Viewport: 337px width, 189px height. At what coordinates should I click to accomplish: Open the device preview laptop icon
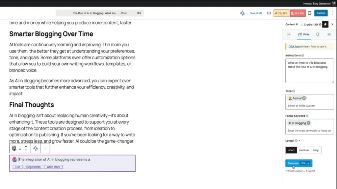[x=269, y=13]
